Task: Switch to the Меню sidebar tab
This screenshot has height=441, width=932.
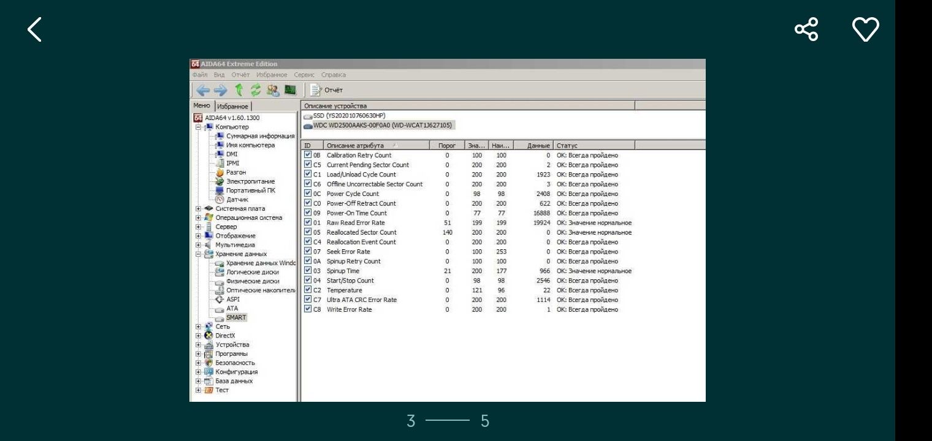Action: click(202, 105)
